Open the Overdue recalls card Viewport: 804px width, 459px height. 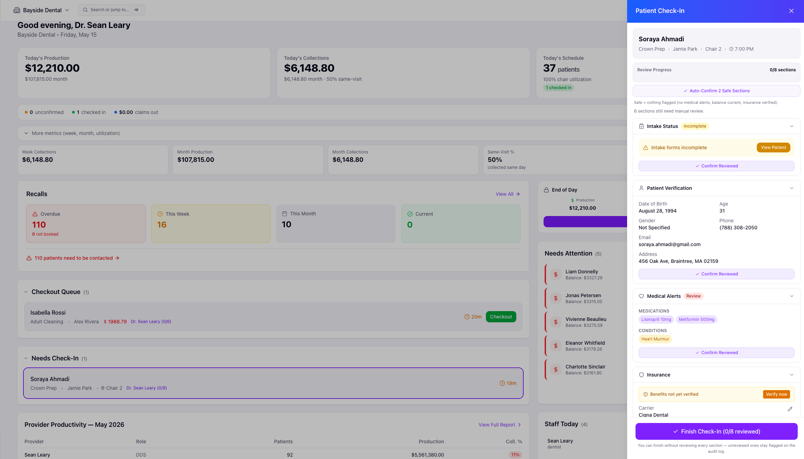pos(86,224)
